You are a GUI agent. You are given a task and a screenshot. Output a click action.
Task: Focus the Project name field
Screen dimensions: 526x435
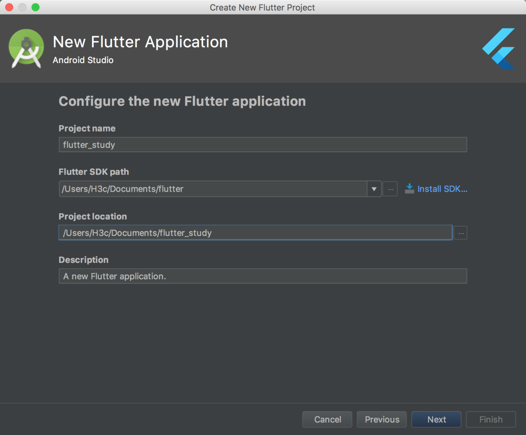click(263, 145)
